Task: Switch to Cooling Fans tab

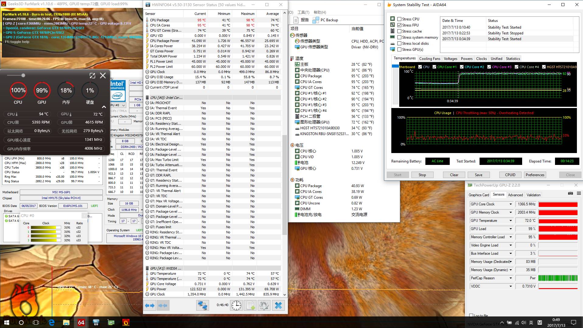Action: [429, 59]
